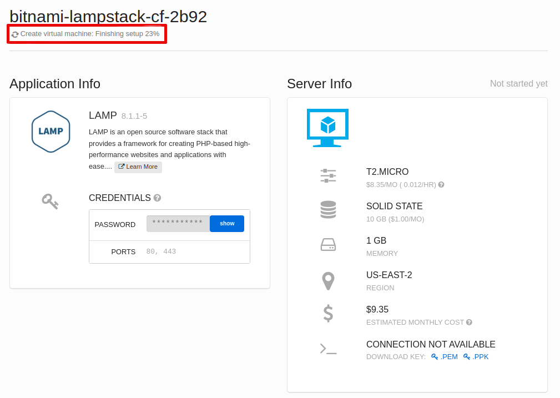
Task: Click the hard drive icon beside 1 GB memory
Action: [328, 245]
